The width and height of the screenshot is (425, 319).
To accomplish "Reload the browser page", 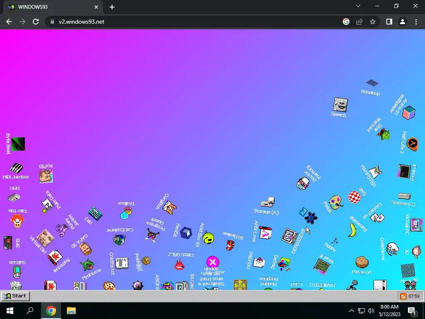I will [36, 22].
